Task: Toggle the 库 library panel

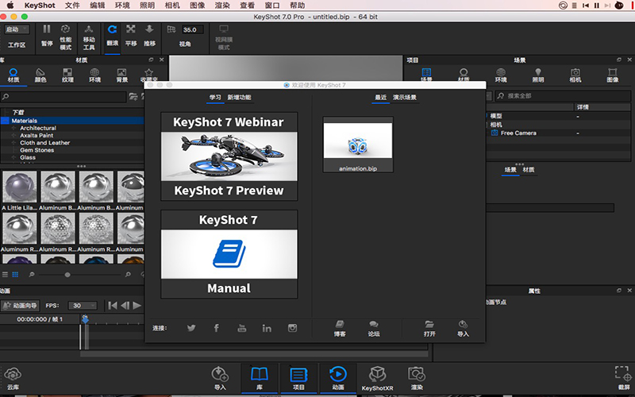Action: click(x=260, y=379)
